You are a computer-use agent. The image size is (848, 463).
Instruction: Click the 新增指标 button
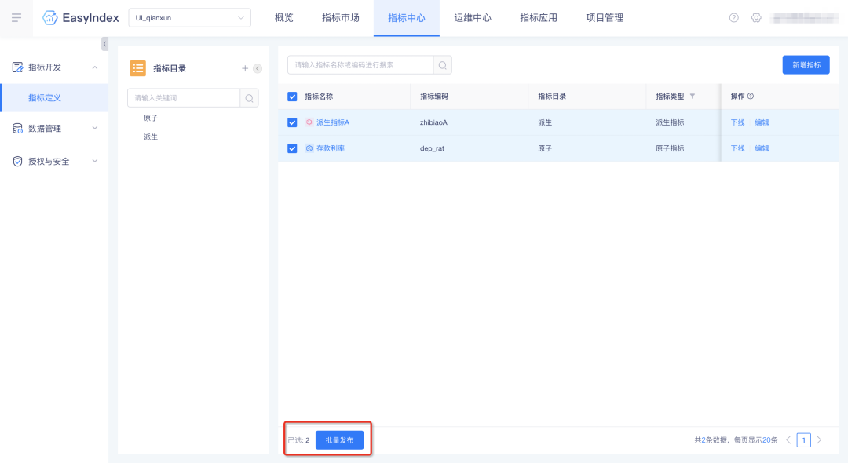806,65
